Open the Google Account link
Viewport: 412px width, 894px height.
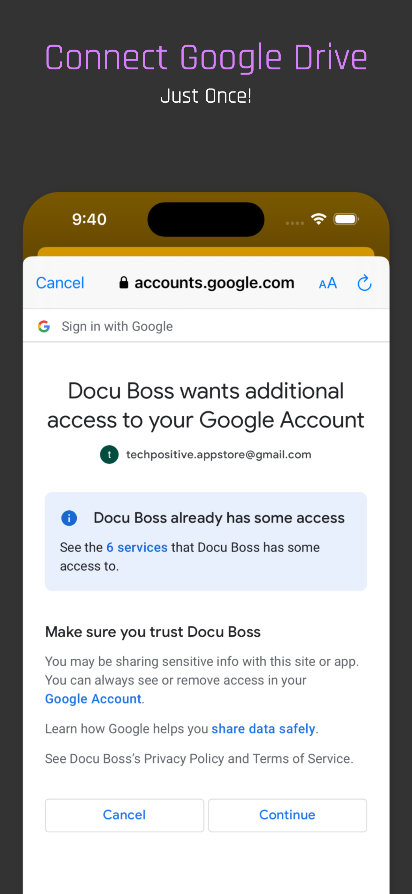coord(93,699)
